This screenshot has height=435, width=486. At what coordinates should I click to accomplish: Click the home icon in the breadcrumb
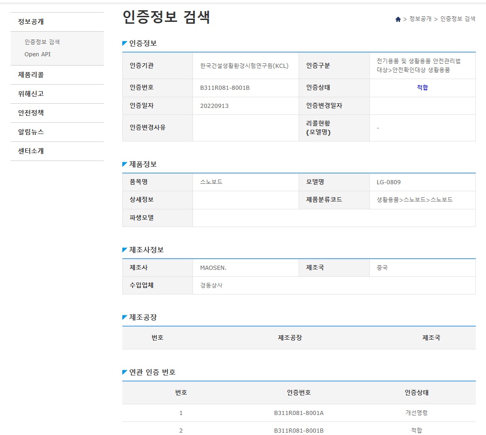[x=398, y=19]
